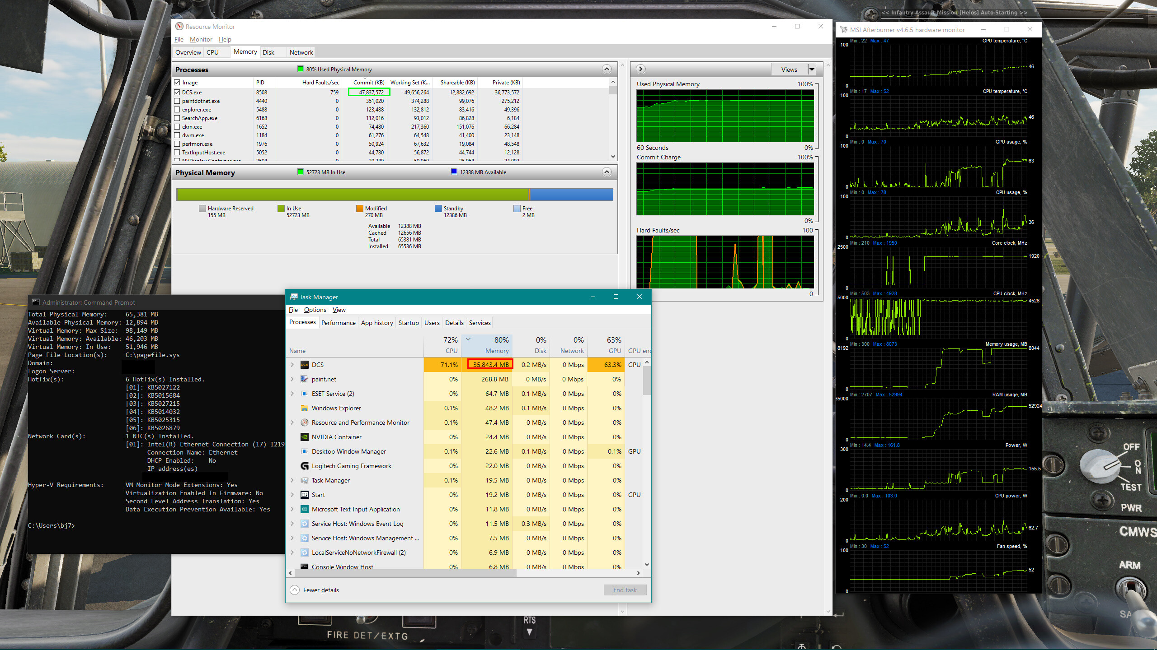
Task: Click the Fewer details link
Action: (x=321, y=590)
